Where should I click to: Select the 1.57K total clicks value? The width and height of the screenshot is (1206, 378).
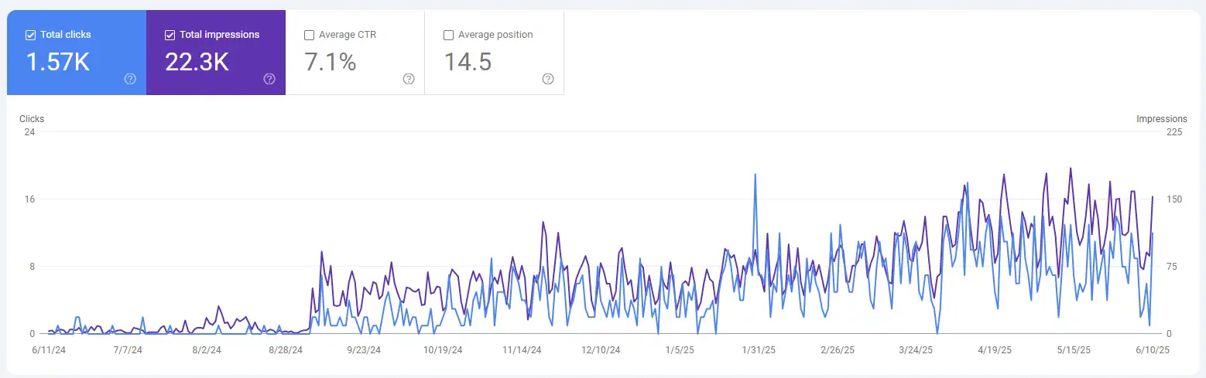click(x=58, y=62)
